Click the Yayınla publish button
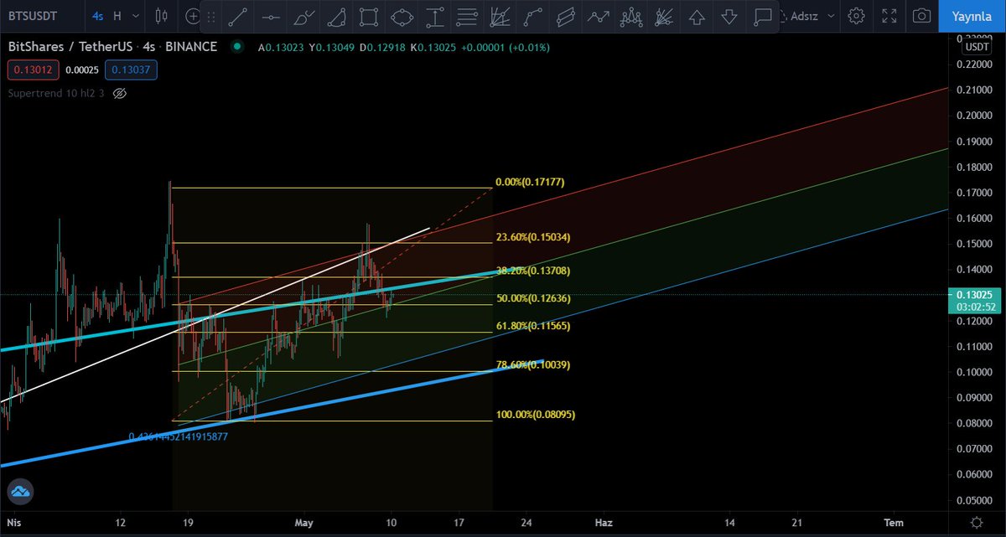 pos(972,15)
